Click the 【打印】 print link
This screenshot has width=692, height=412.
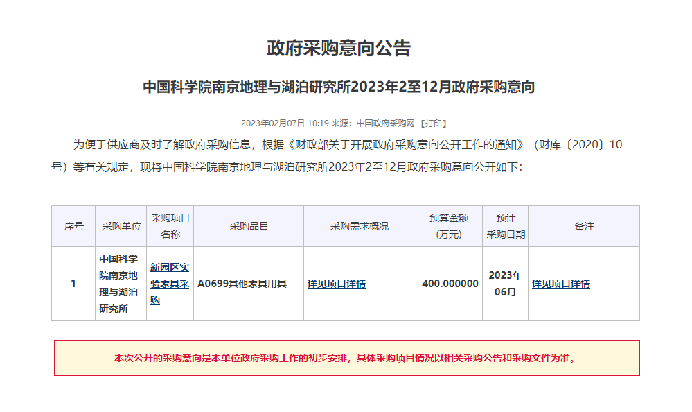(x=433, y=123)
